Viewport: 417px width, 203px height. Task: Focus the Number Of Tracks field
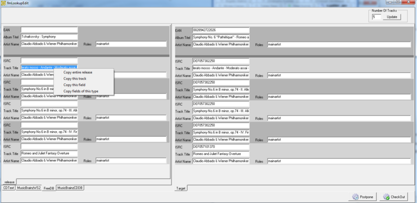376,17
